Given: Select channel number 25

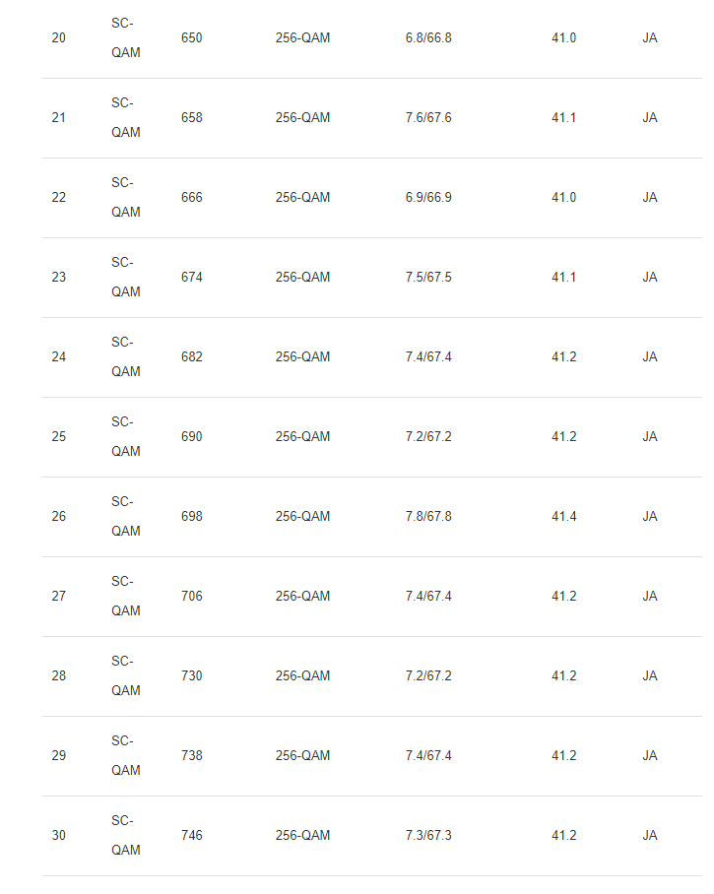Looking at the screenshot, I should (x=59, y=437).
